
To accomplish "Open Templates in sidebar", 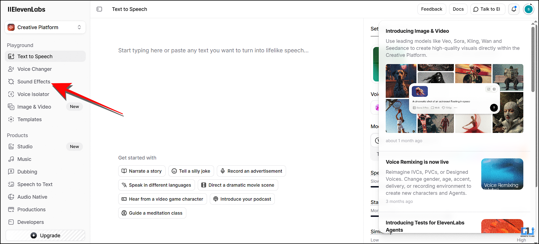I will tap(29, 119).
